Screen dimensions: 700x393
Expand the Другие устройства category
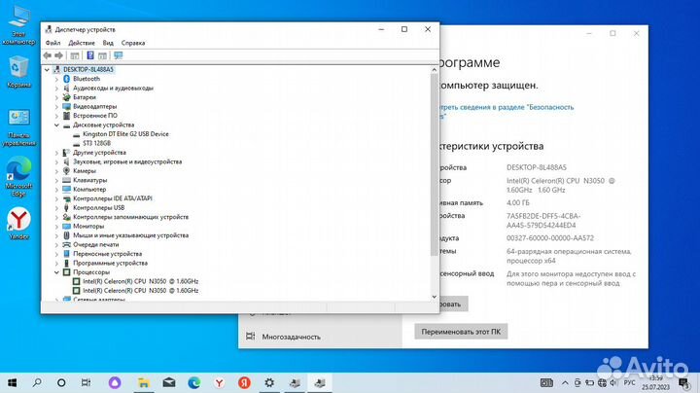pos(56,153)
